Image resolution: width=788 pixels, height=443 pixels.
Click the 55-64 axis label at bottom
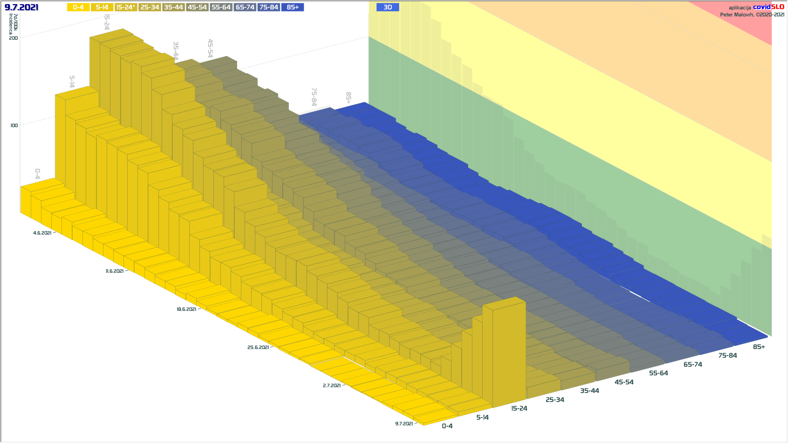pyautogui.click(x=658, y=373)
